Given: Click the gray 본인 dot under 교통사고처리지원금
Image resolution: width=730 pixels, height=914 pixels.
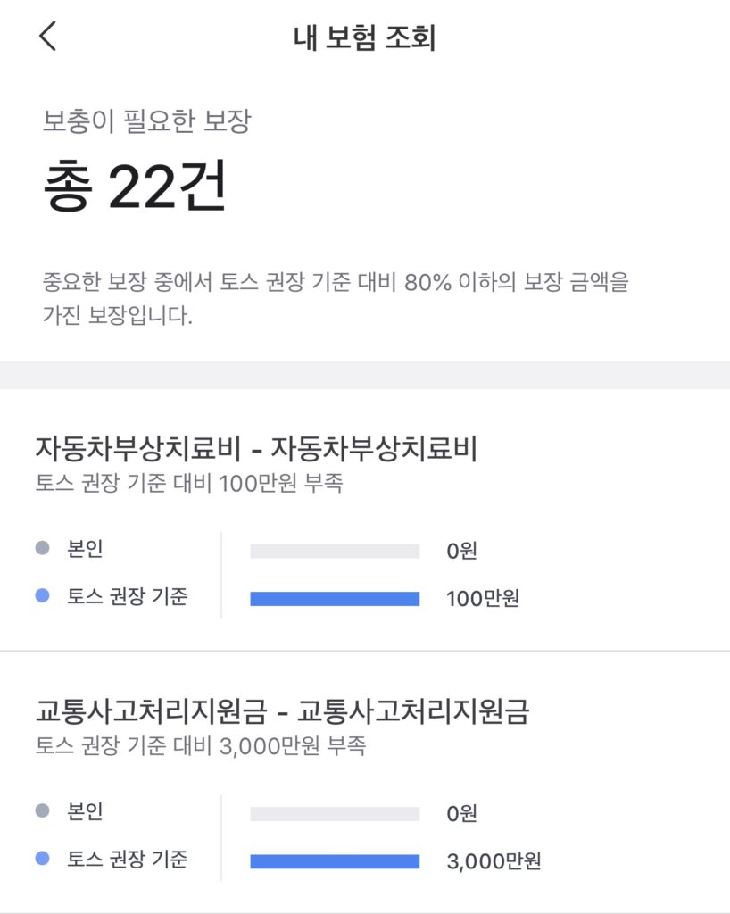Looking at the screenshot, I should [x=42, y=811].
